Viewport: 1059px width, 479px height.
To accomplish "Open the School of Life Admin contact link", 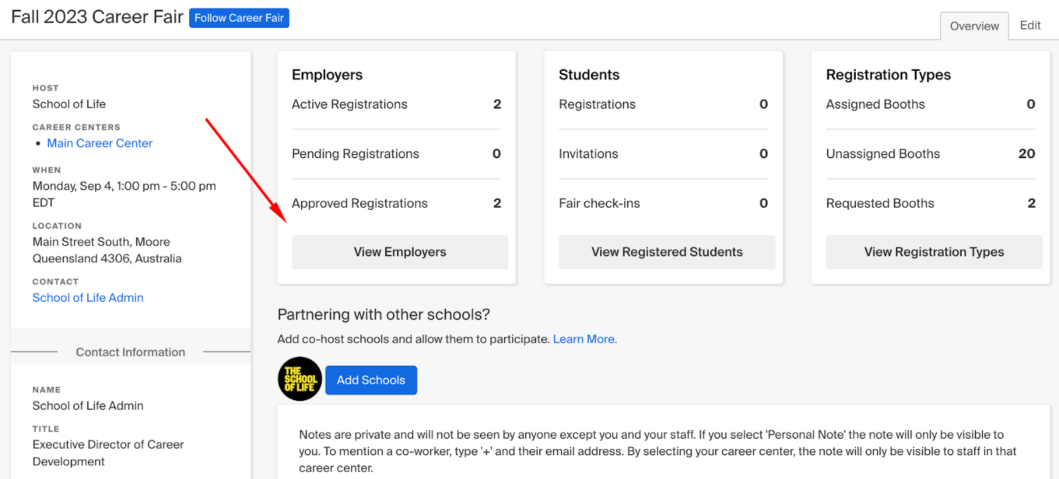I will coord(88,298).
